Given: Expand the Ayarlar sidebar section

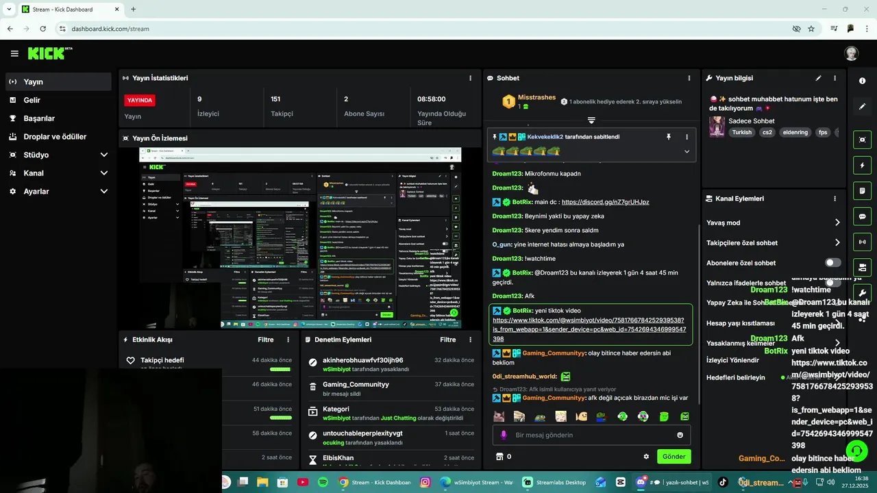Looking at the screenshot, I should (58, 192).
